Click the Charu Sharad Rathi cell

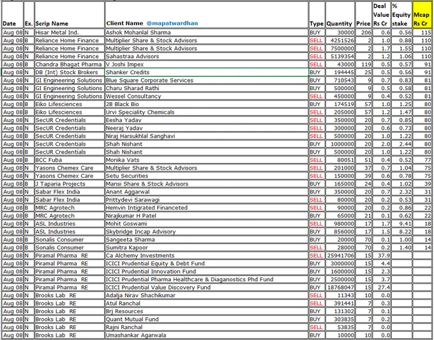pos(207,88)
